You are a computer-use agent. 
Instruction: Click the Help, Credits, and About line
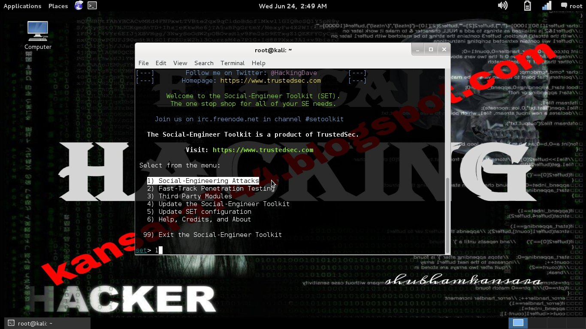click(x=199, y=219)
